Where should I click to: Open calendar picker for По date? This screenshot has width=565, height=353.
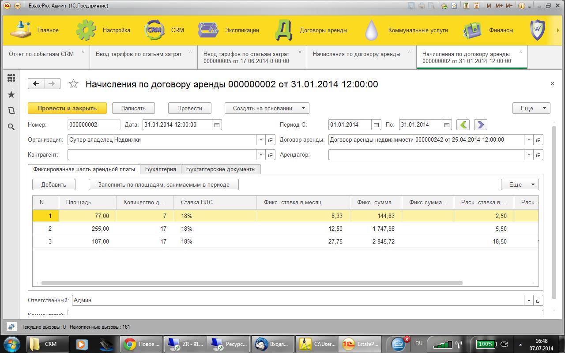point(447,125)
